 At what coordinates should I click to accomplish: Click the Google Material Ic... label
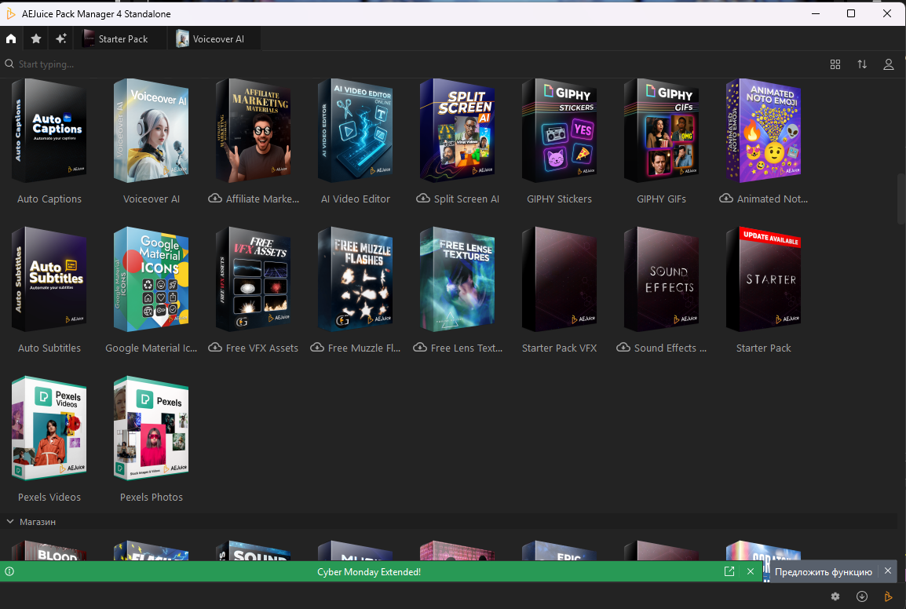(x=152, y=348)
